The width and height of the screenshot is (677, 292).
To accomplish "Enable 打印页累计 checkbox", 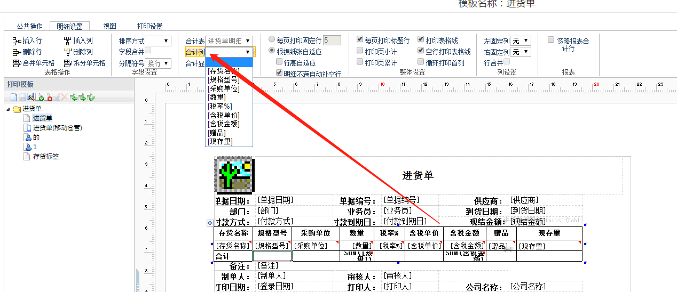I will tap(360, 62).
